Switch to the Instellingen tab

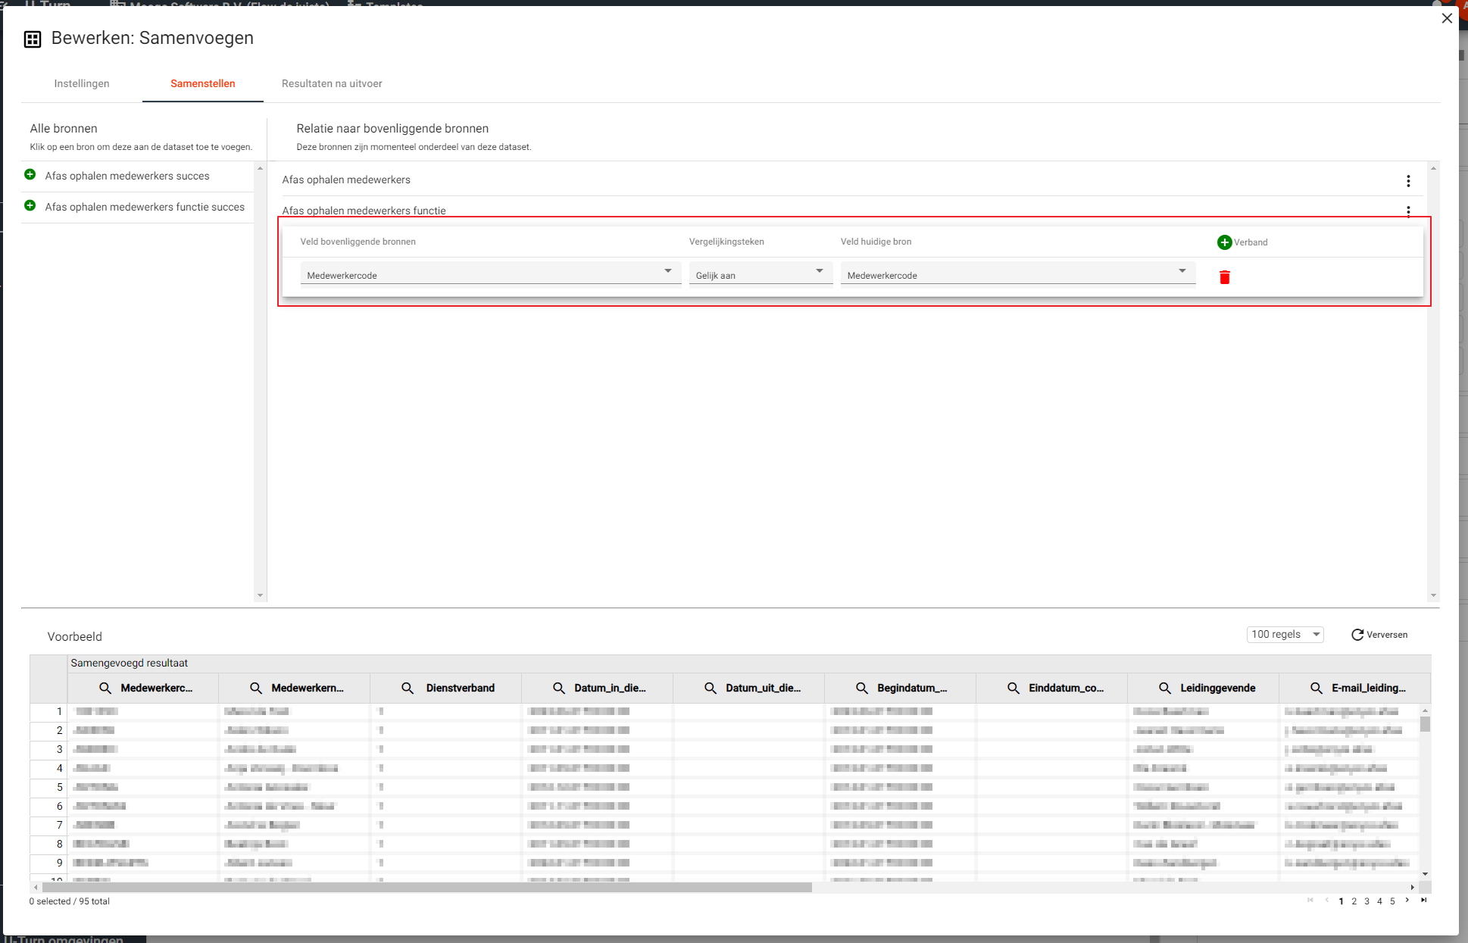click(x=82, y=83)
